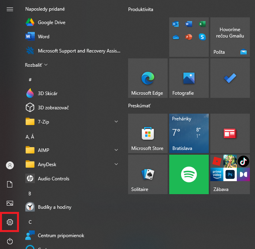
Task: Open Roblox in the Zábava folder
Action: pyautogui.click(x=217, y=161)
